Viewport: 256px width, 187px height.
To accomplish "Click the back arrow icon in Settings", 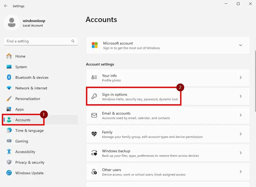I will click(x=6, y=6).
